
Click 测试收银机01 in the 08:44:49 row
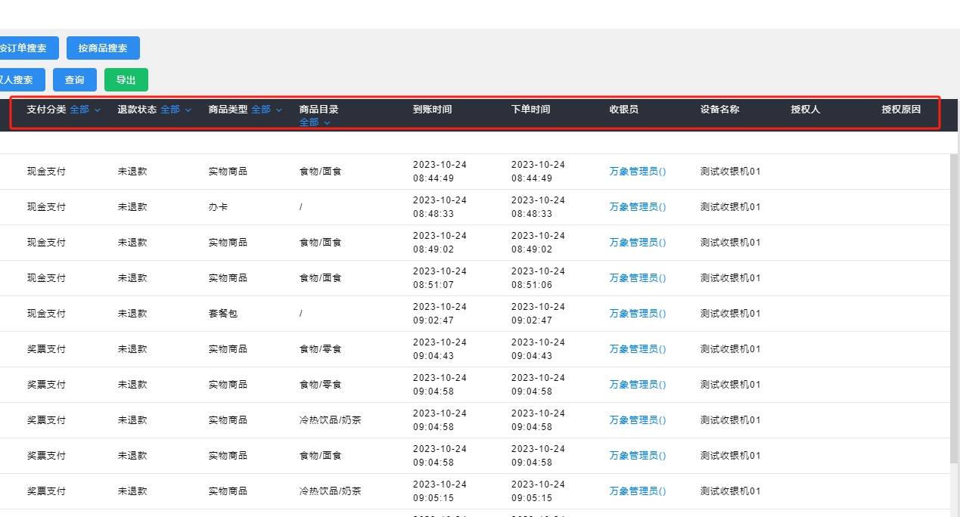pos(731,172)
